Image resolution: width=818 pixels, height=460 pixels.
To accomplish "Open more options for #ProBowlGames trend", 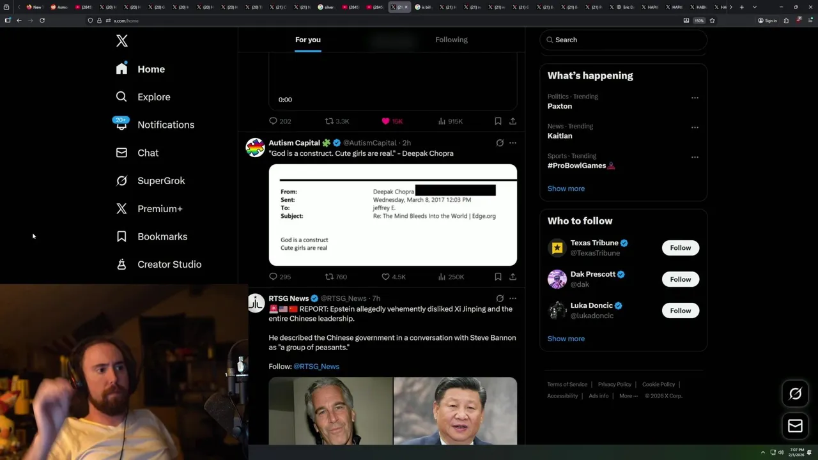I will point(695,157).
